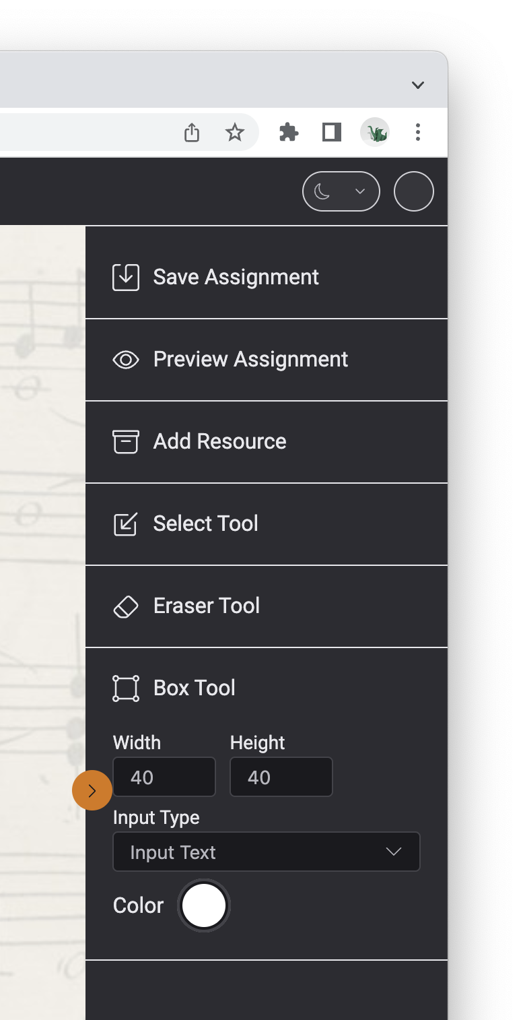Click the browser share icon
Image resolution: width=523 pixels, height=1020 pixels.
pos(192,133)
